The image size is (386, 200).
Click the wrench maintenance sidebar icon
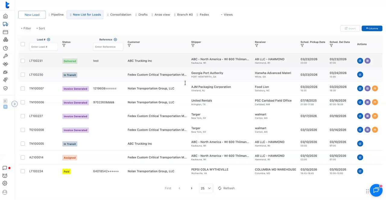[x=5, y=56]
